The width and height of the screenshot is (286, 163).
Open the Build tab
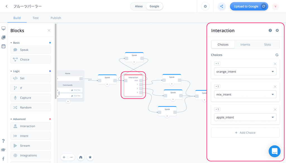point(17,18)
